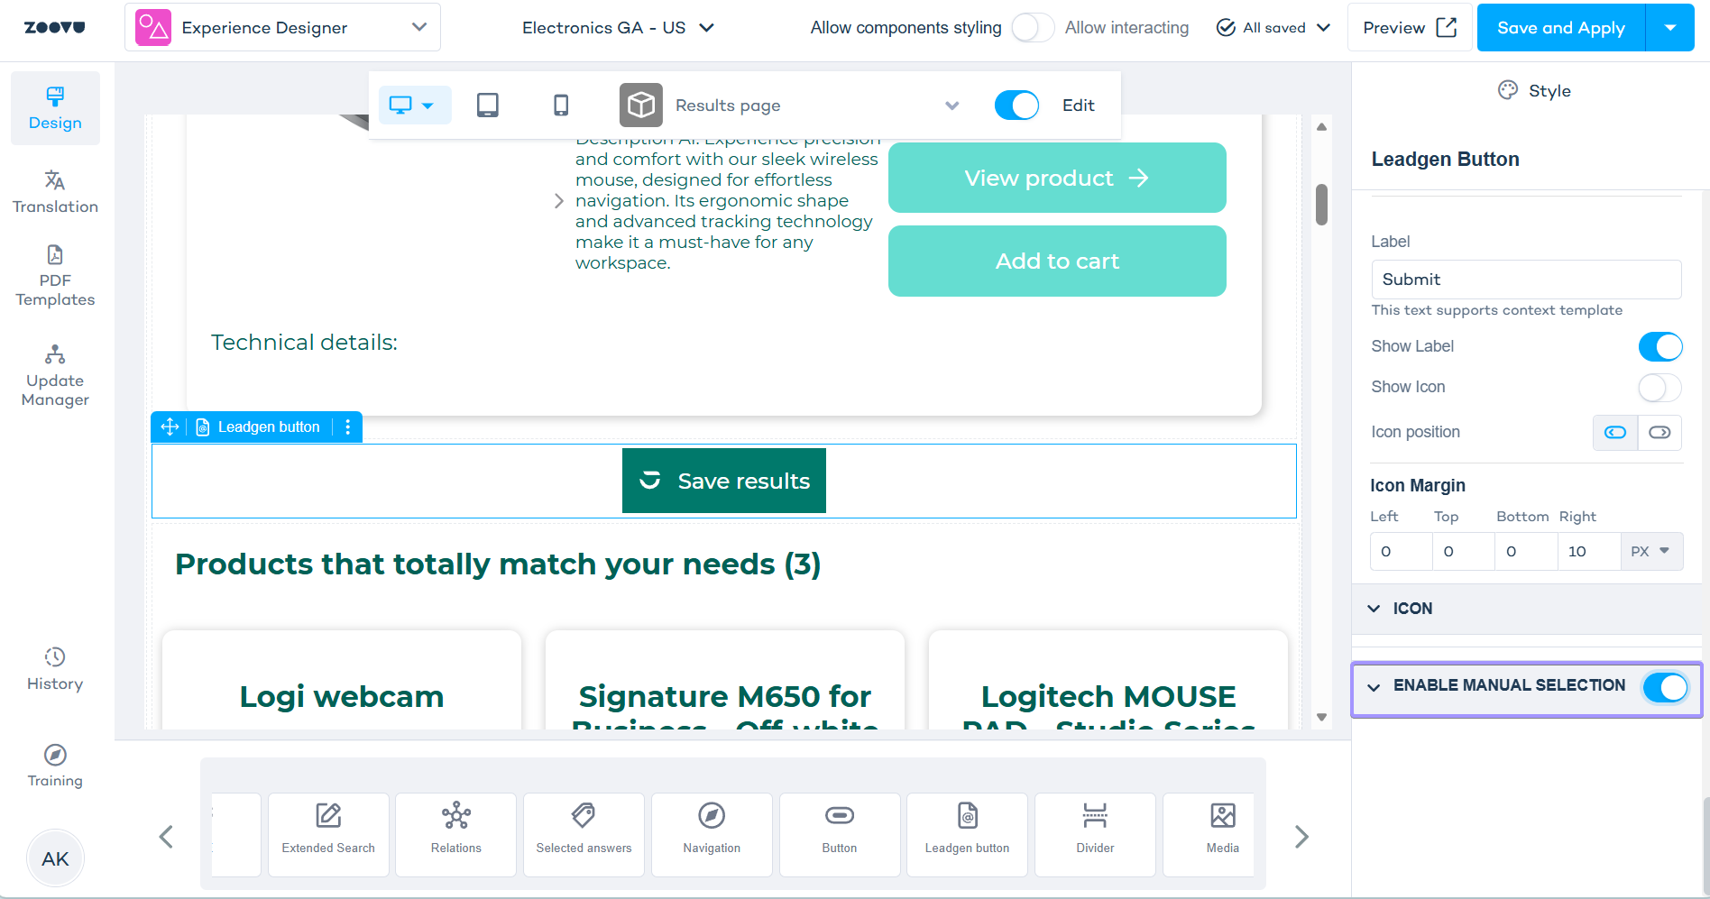1710x899 pixels.
Task: Disable the Enable Manual Selection toggle
Action: point(1665,687)
